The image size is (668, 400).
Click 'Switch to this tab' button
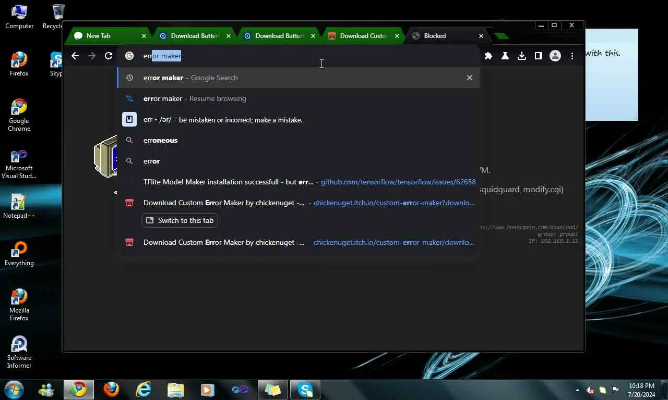[180, 220]
